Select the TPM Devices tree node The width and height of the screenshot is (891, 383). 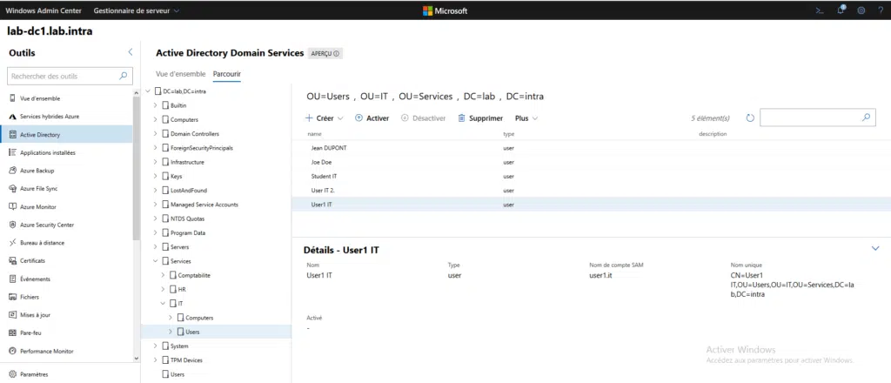[186, 360]
